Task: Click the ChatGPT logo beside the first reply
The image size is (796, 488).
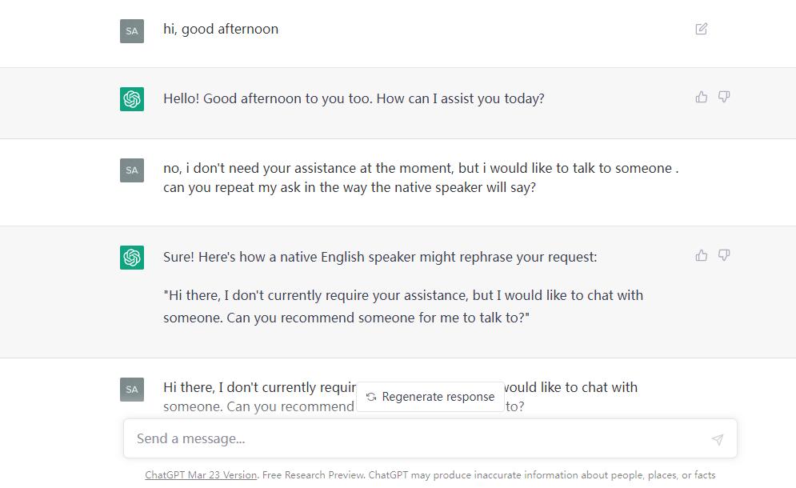Action: click(132, 99)
